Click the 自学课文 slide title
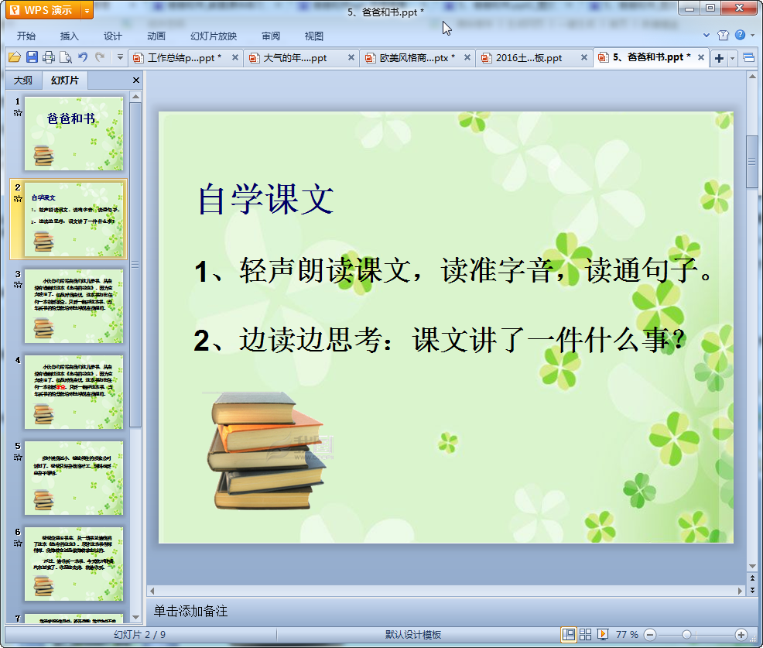This screenshot has height=648, width=763. click(265, 199)
